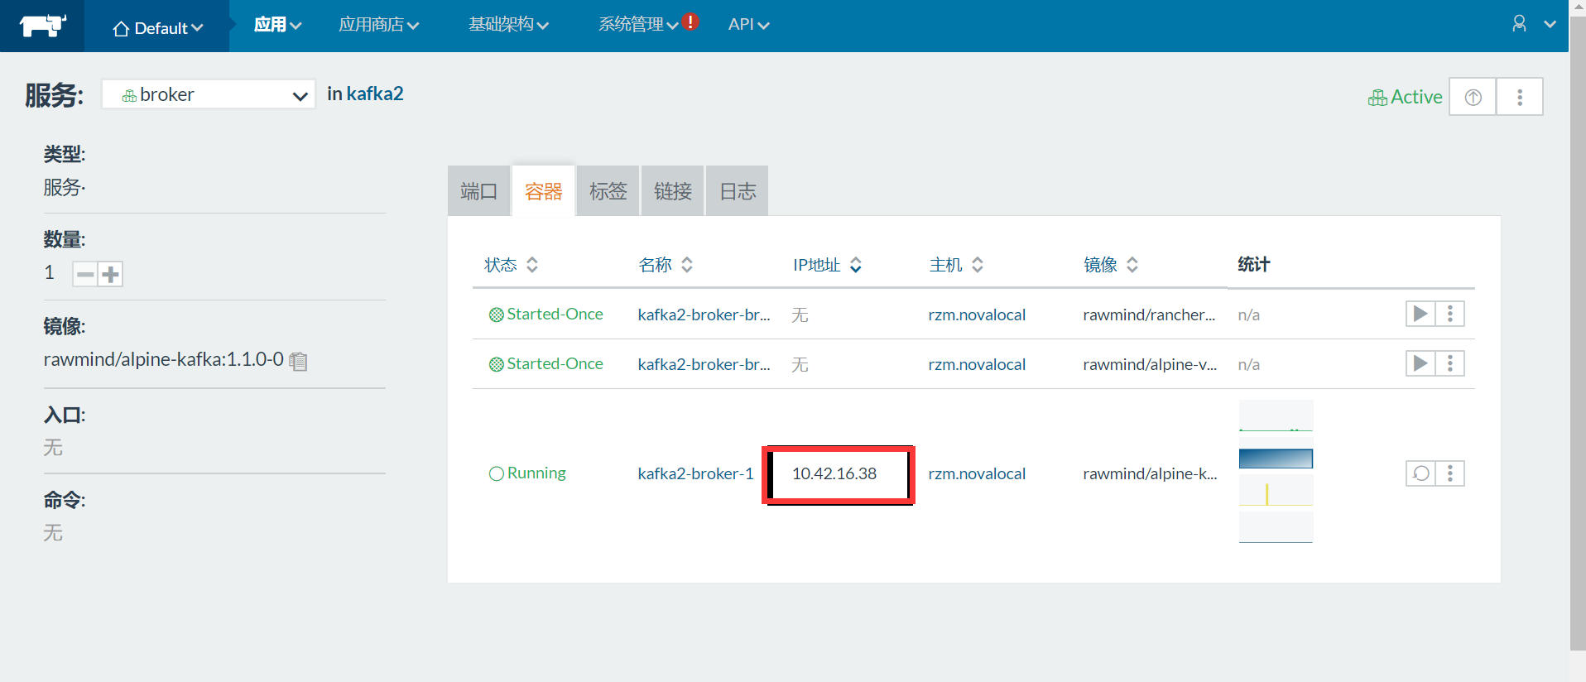
Task: Switch to the 日志 tab
Action: coord(737,191)
